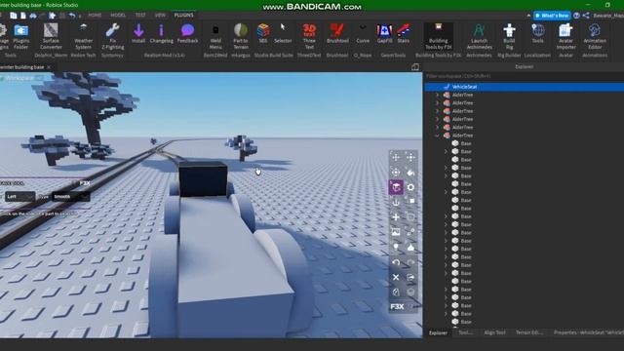Activate the Curve plugin
The height and width of the screenshot is (351, 624).
363,33
